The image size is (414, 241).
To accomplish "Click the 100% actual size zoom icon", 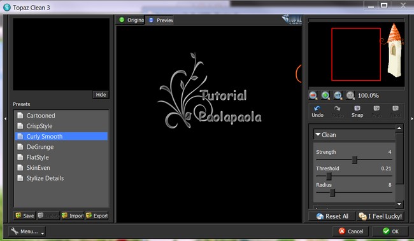I will pos(350,95).
